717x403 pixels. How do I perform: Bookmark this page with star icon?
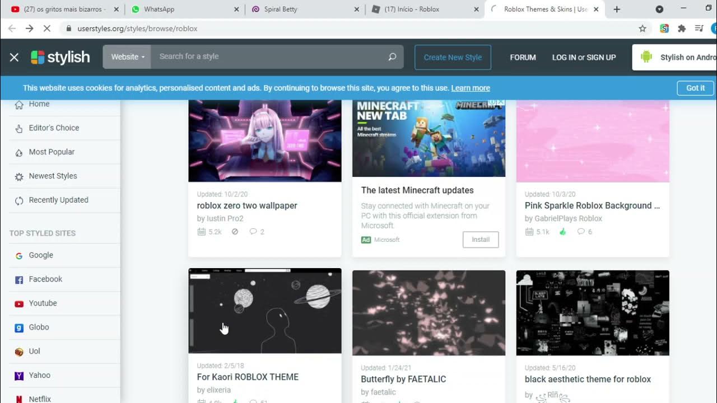click(x=642, y=29)
